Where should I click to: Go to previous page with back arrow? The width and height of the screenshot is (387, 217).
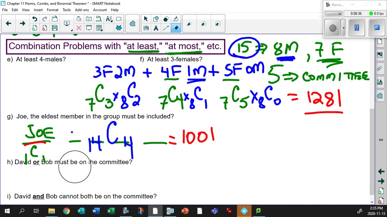tap(8, 24)
